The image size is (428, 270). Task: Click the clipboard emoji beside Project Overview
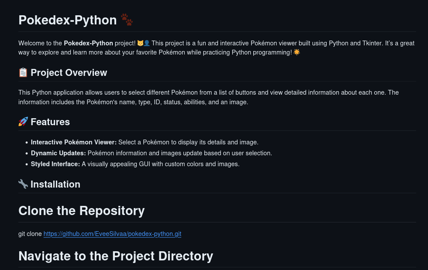click(x=23, y=72)
